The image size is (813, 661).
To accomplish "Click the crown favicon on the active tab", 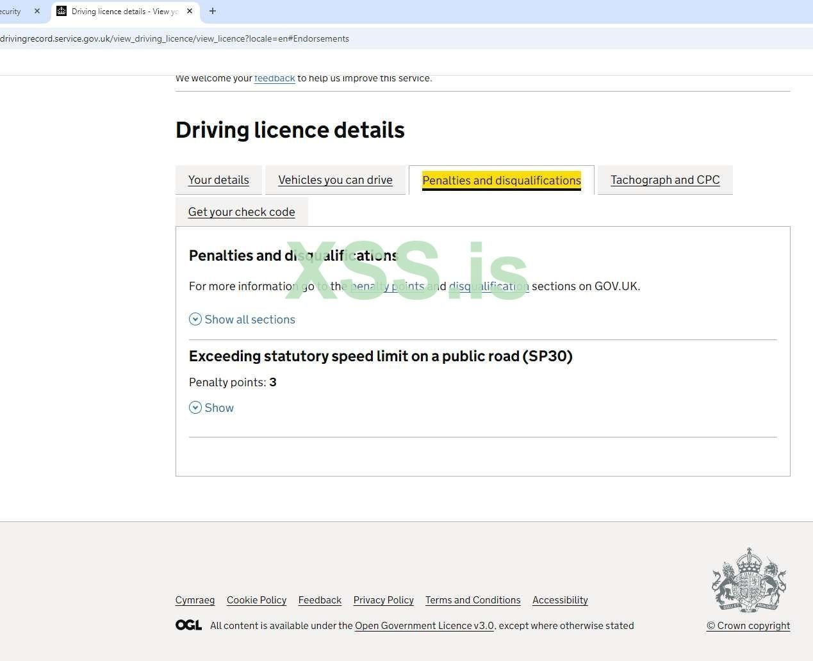I will pos(62,11).
